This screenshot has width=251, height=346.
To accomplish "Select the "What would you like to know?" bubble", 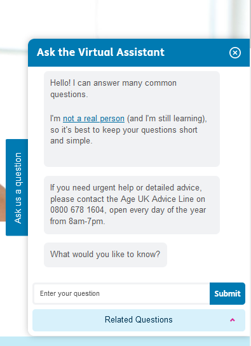I will (105, 255).
